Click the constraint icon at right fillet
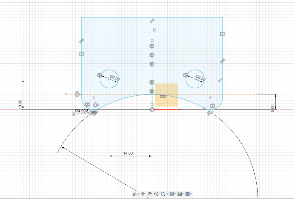 pos(212,106)
